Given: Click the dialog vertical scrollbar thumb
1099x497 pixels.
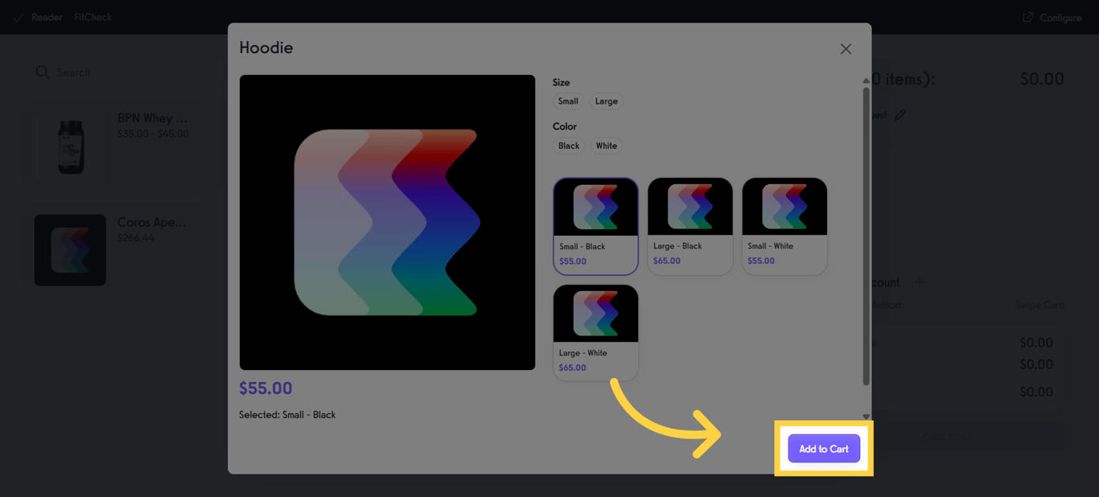Looking at the screenshot, I should (866, 236).
